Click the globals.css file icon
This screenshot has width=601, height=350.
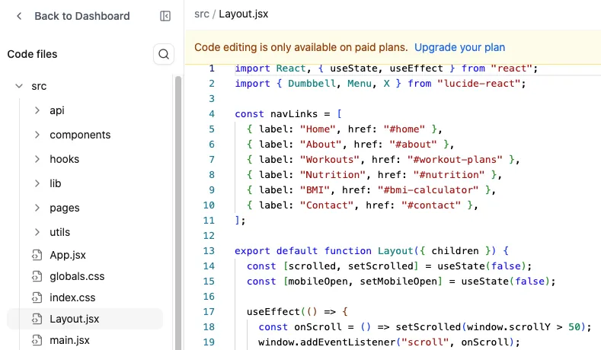tap(36, 277)
